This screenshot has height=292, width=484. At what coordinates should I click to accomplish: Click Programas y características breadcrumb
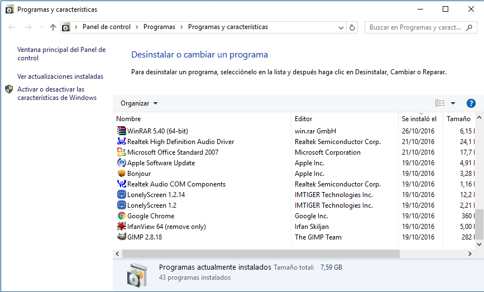[228, 27]
